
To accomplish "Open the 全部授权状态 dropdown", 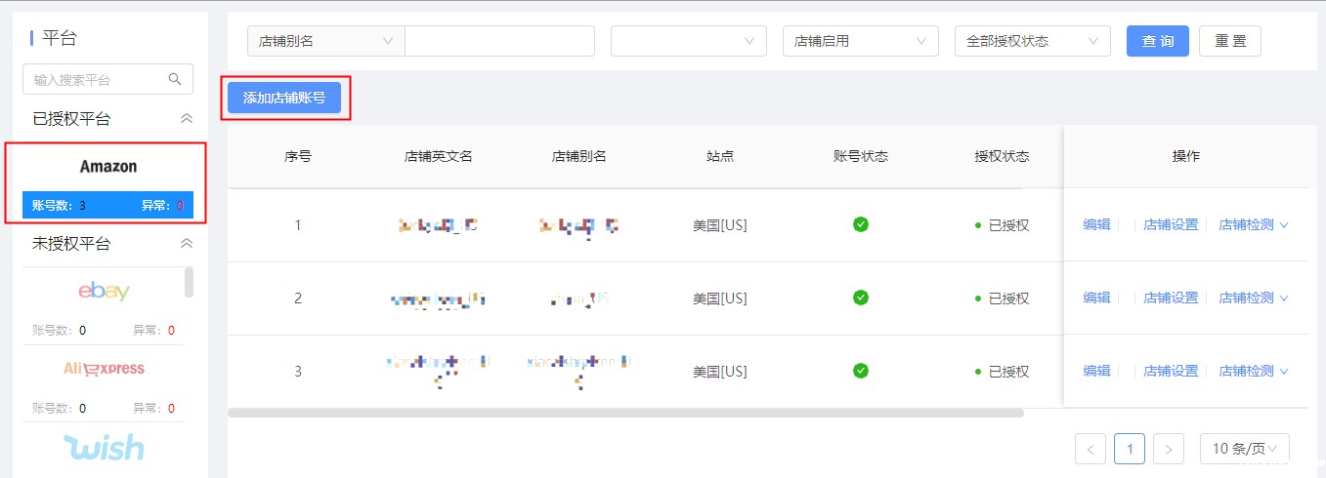I will [x=1032, y=41].
